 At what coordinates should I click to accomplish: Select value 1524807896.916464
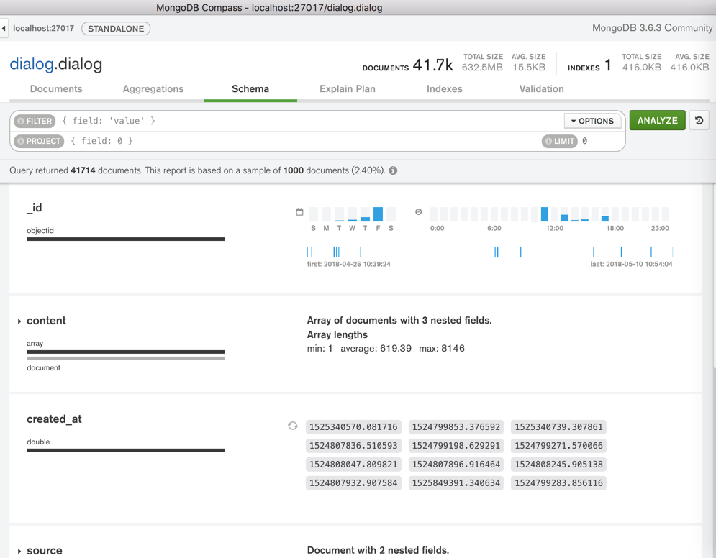click(x=456, y=465)
